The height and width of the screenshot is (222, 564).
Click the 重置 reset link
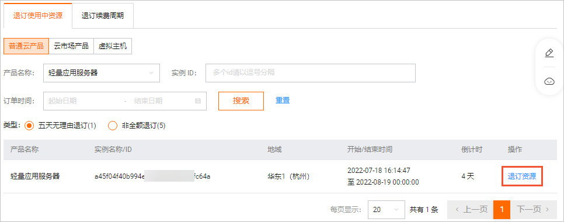[283, 100]
